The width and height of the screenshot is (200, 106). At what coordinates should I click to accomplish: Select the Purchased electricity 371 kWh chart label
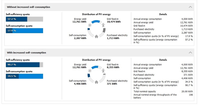point(117,82)
